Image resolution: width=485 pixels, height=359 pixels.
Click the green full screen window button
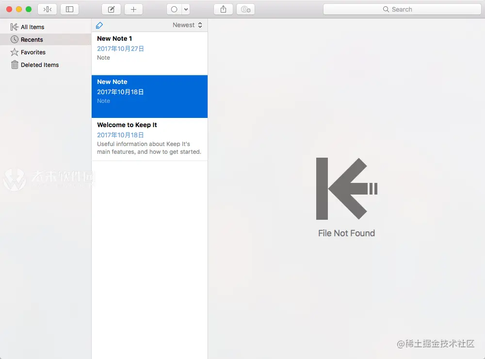29,9
